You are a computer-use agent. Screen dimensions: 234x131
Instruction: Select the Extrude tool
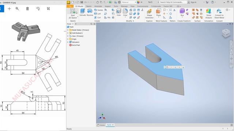(83, 12)
